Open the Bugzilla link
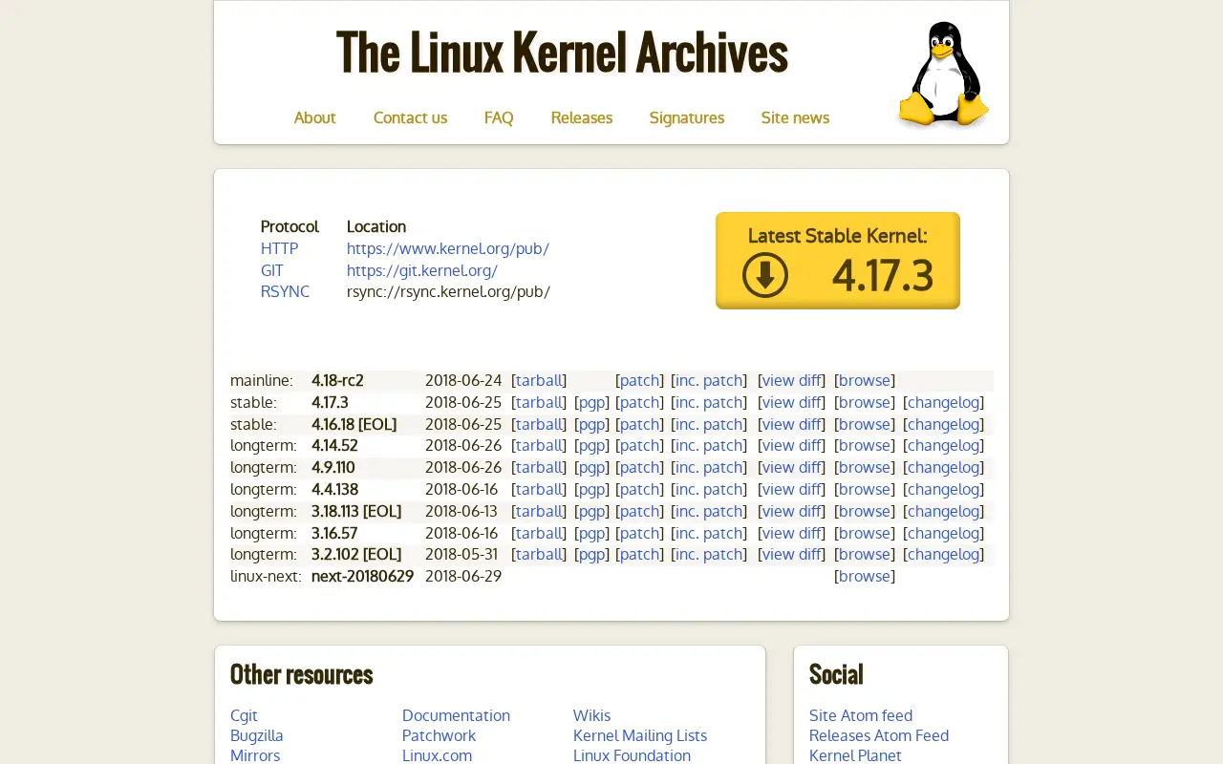The image size is (1223, 764). point(257,735)
